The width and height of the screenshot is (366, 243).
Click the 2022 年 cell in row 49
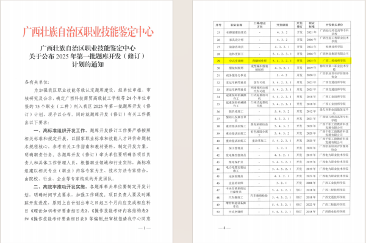[312, 205]
